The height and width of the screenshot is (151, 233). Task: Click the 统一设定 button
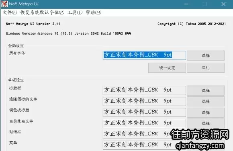[x=167, y=68]
